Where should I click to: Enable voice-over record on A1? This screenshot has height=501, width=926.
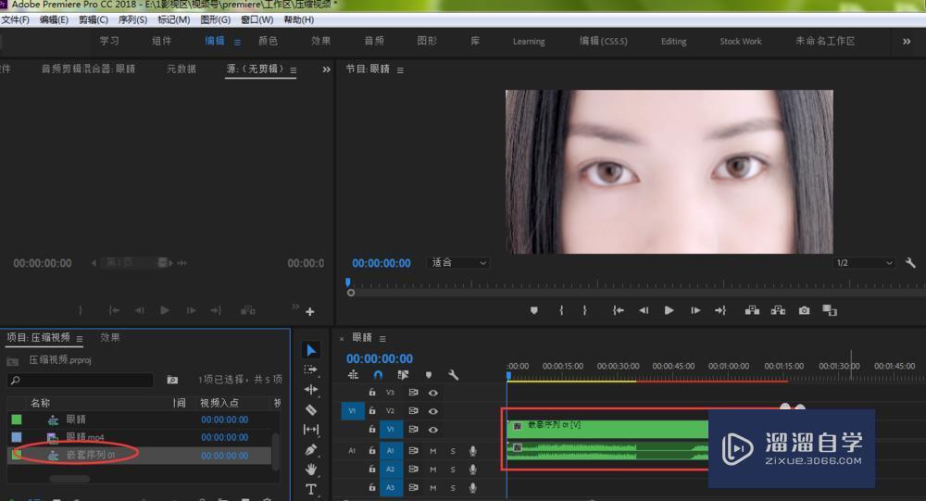coord(473,451)
